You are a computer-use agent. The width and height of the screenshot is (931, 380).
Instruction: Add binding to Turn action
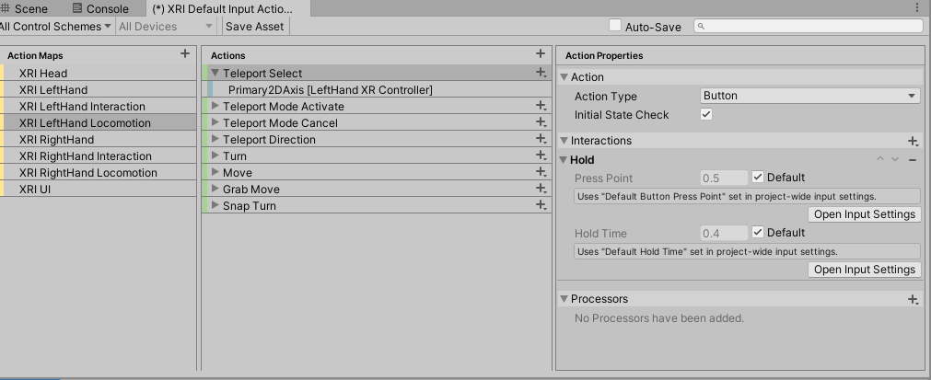541,155
